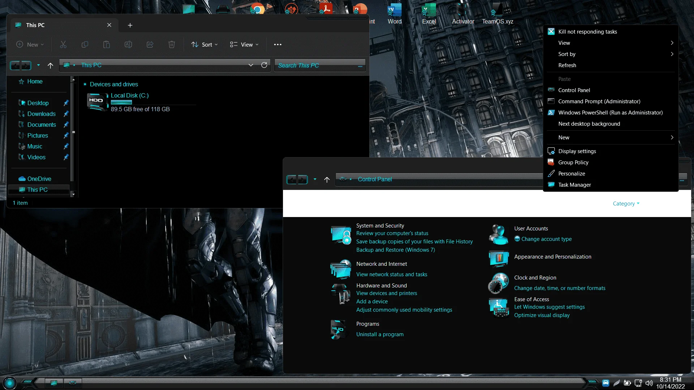Click the volume speaker icon in system tray
This screenshot has height=390, width=694.
click(x=649, y=383)
